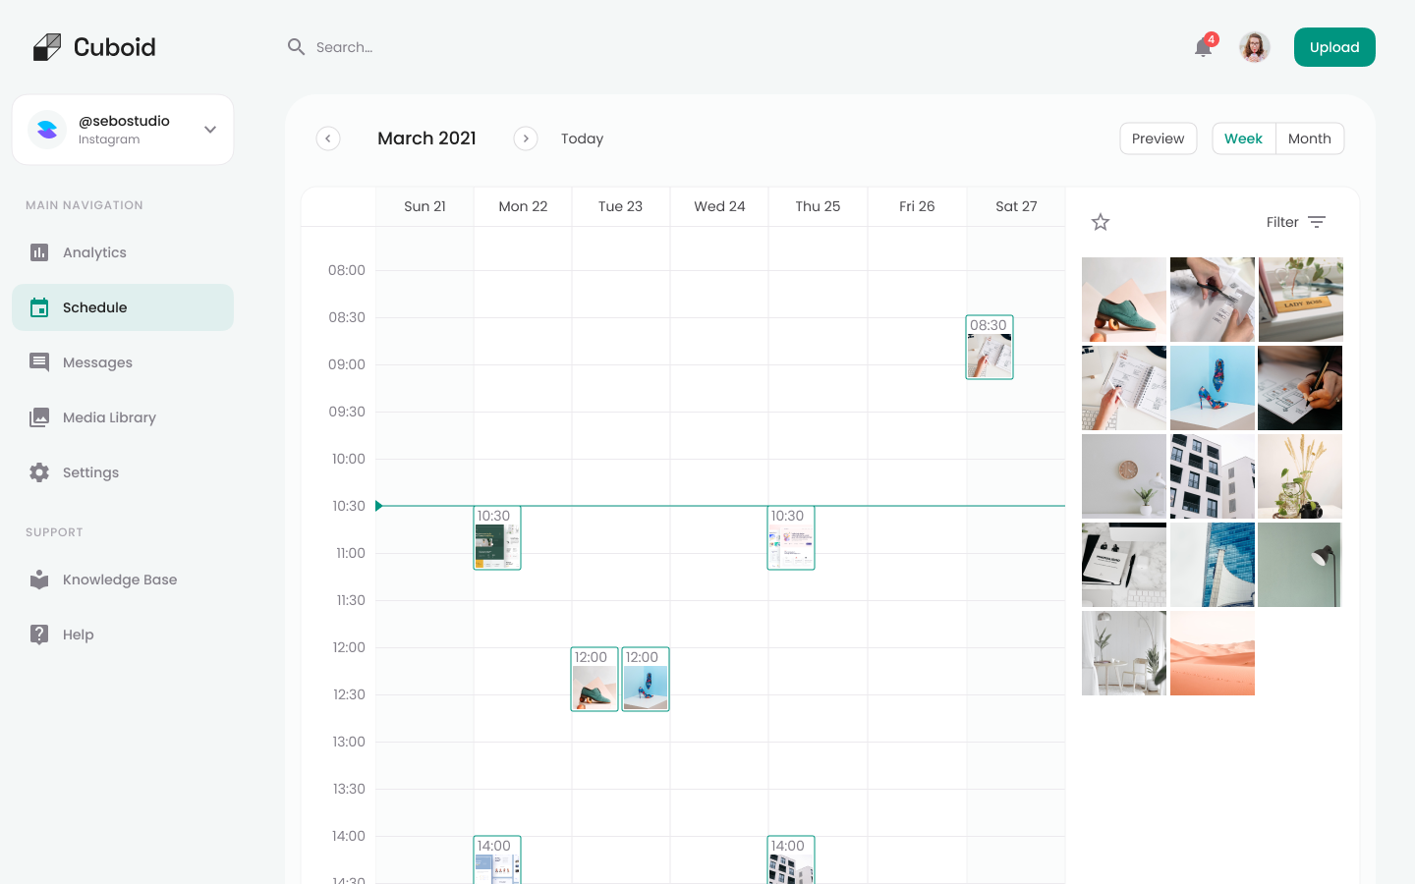
Task: Open the user profile avatar
Action: point(1254,47)
